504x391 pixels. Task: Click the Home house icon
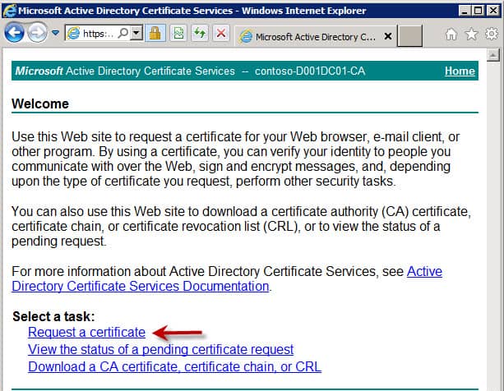coord(451,34)
